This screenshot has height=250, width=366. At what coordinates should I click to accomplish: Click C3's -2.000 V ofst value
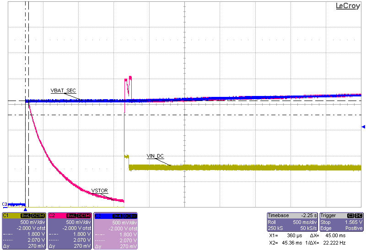tap(123, 229)
